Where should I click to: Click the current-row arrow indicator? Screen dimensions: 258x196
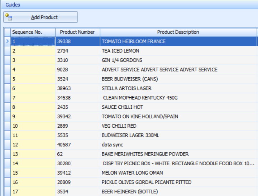pyautogui.click(x=7, y=41)
